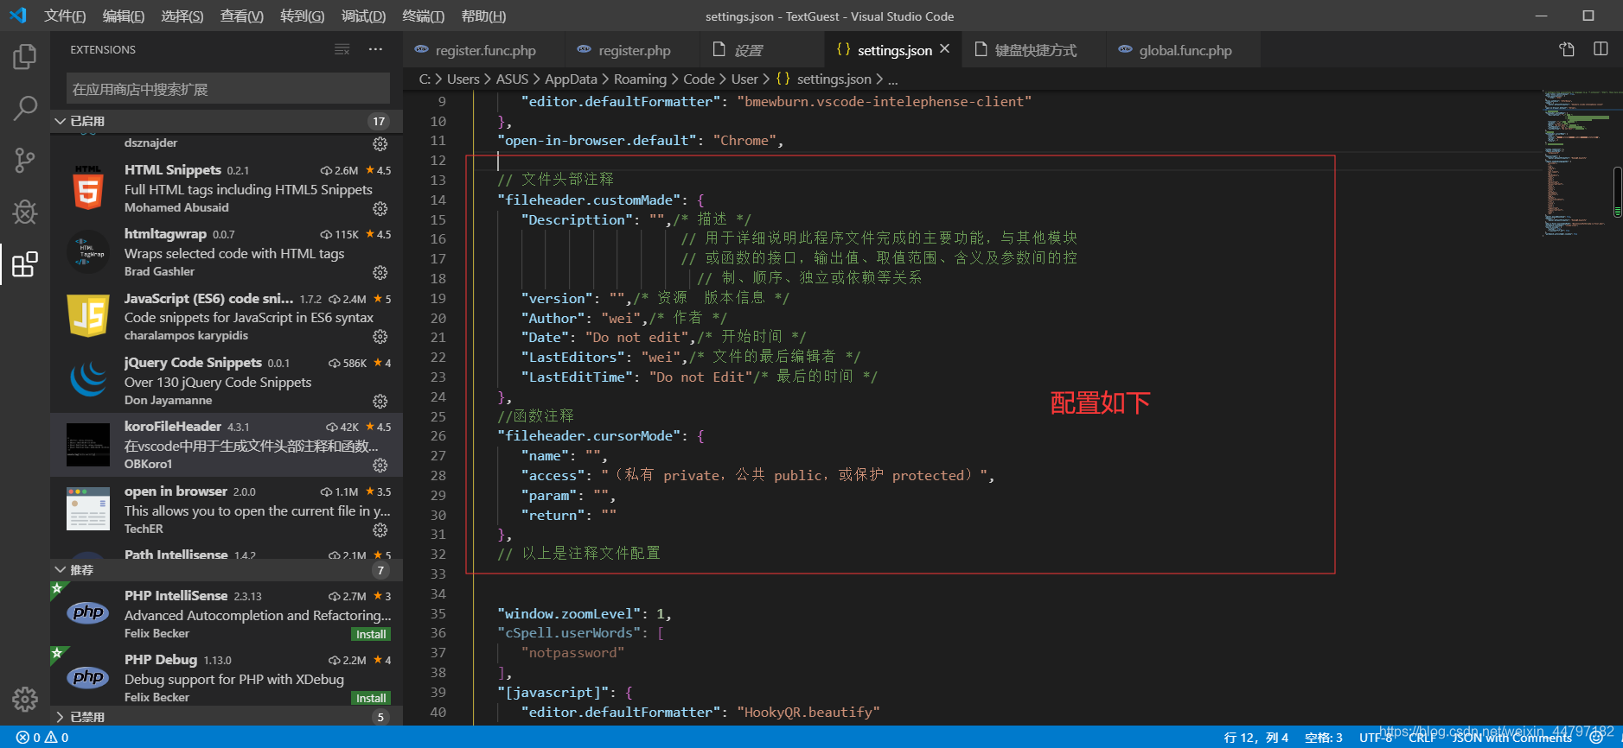Click the breadcrumb ellipsis segment

893,79
